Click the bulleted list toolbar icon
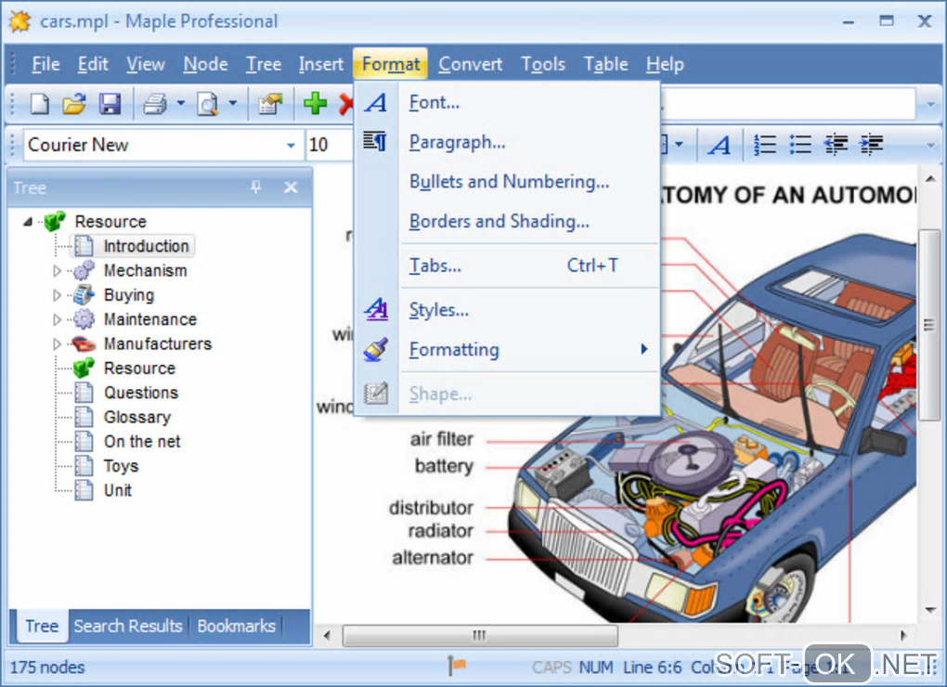Image resolution: width=947 pixels, height=687 pixels. point(800,145)
